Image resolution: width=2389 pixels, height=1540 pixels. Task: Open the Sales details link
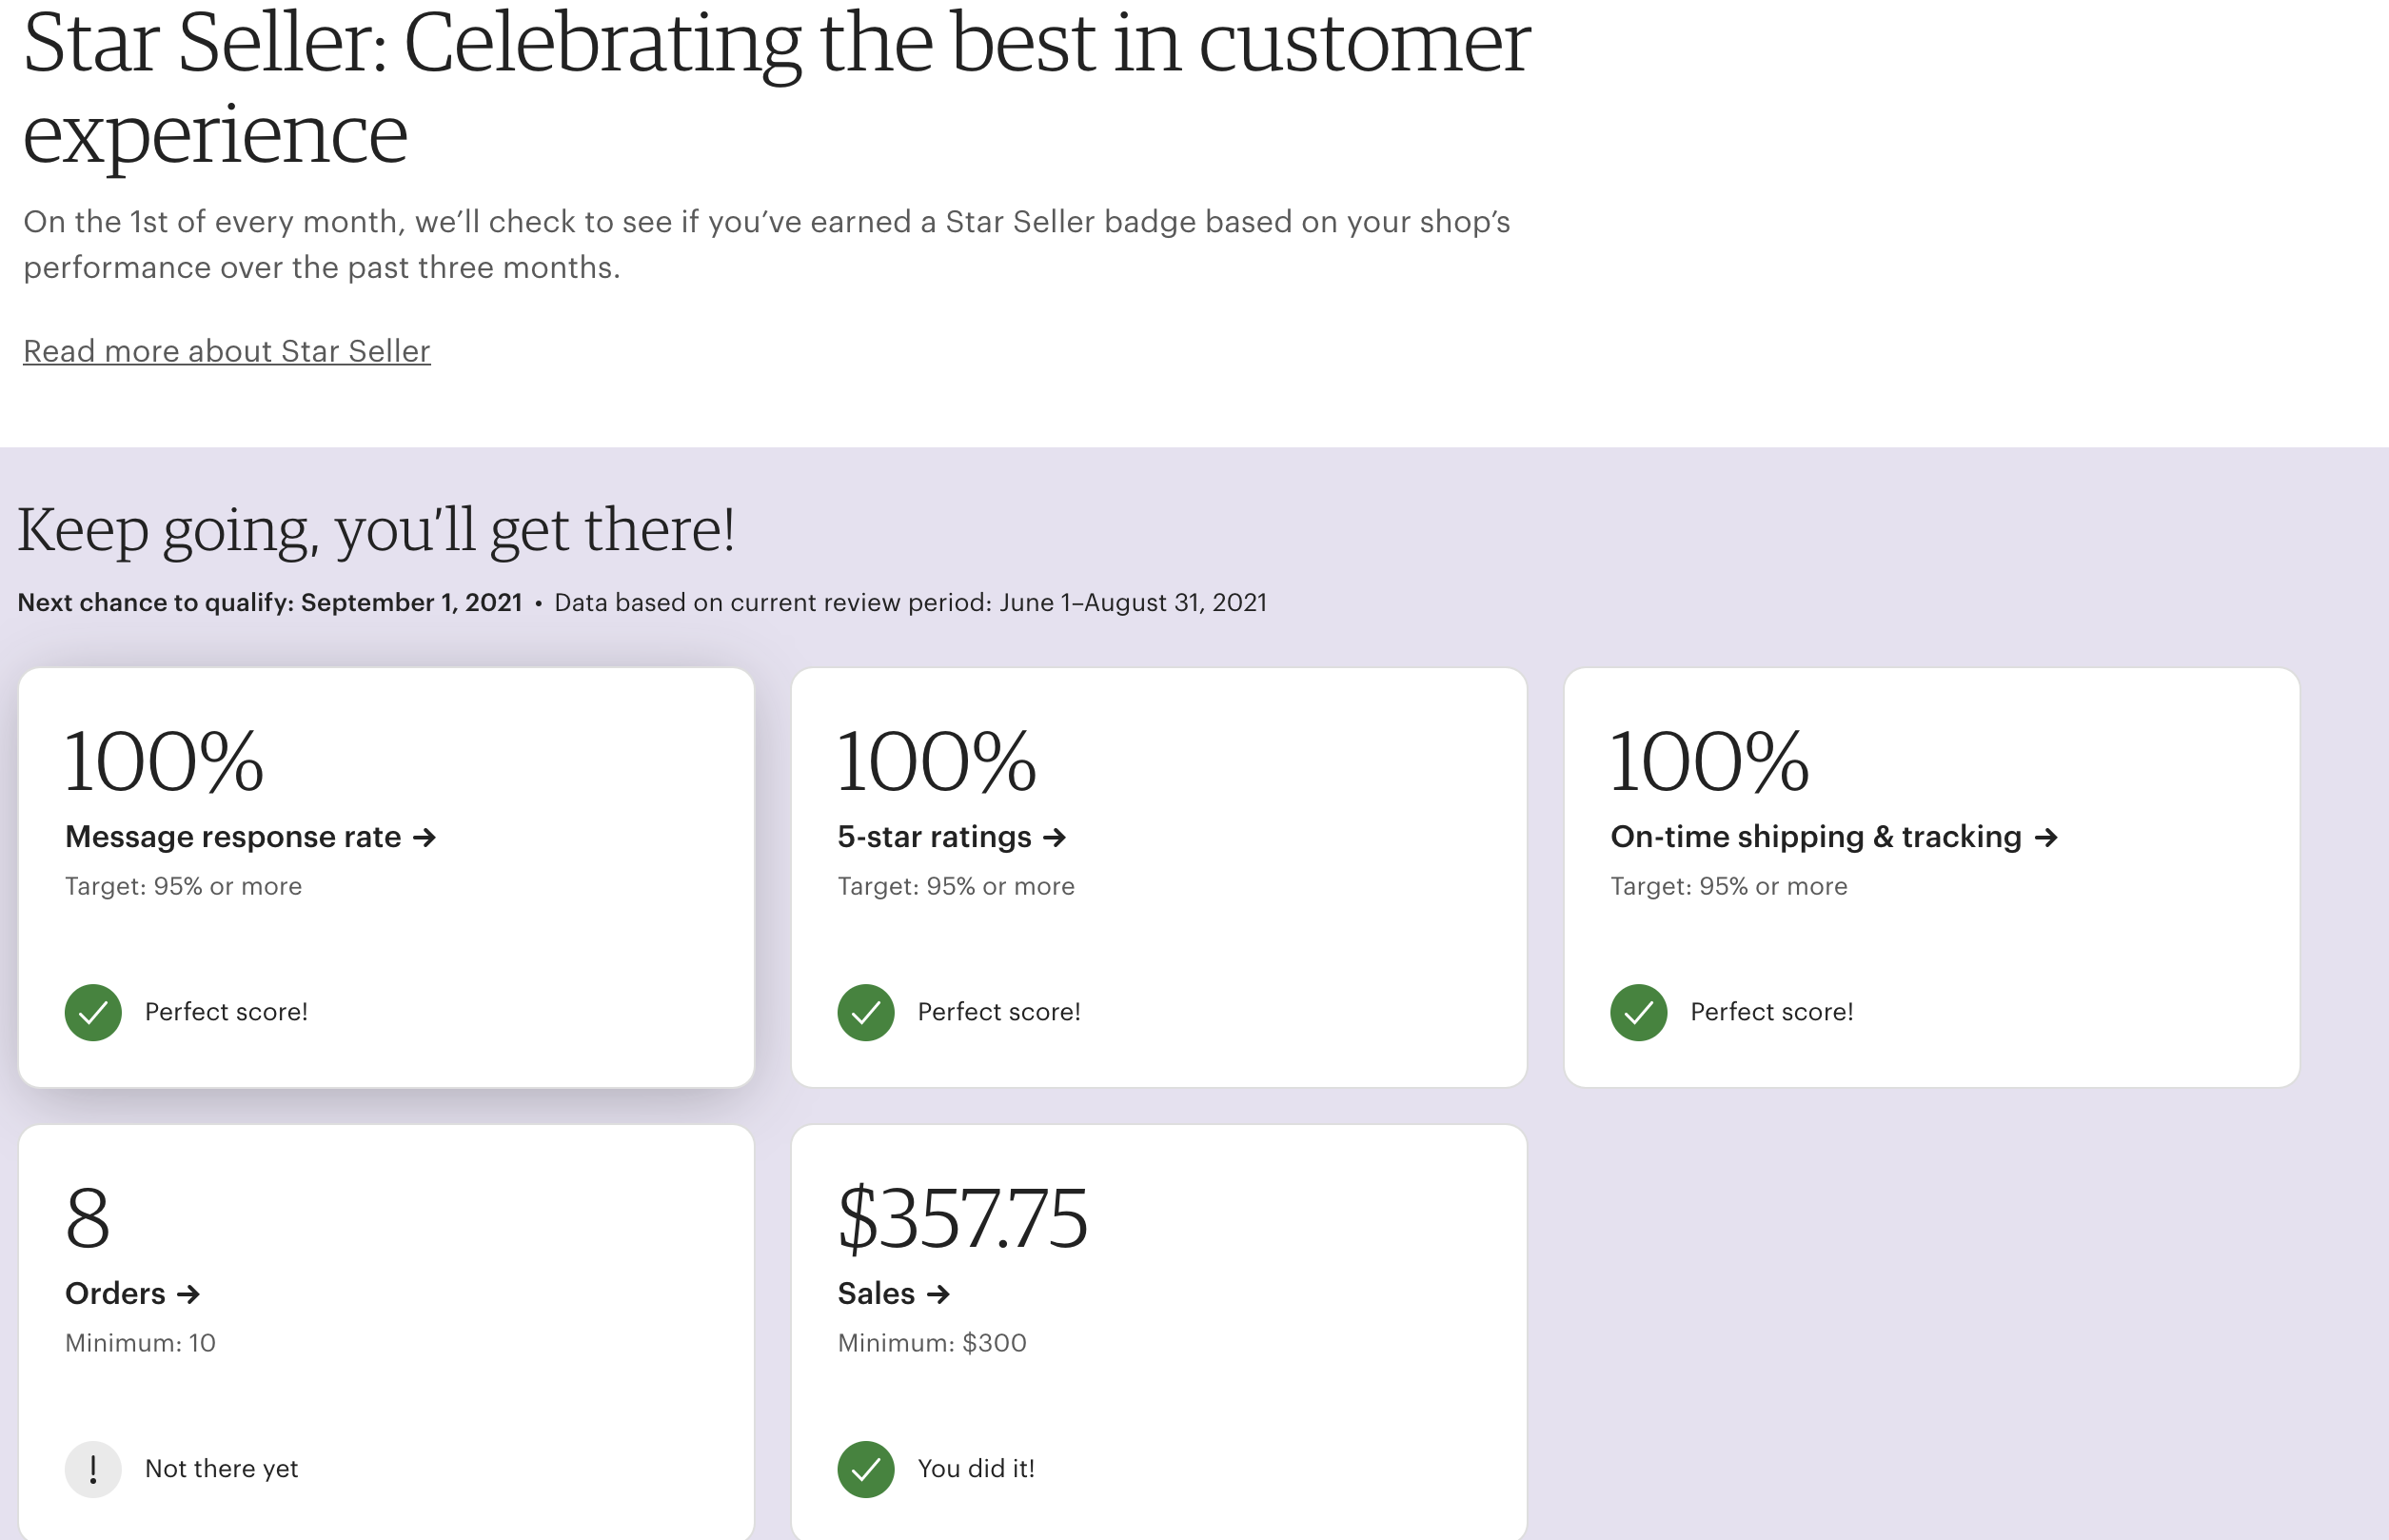coord(876,1294)
